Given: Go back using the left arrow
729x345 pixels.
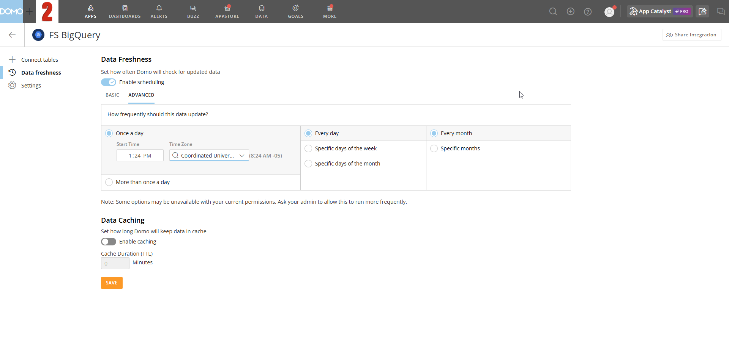Looking at the screenshot, I should (12, 35).
